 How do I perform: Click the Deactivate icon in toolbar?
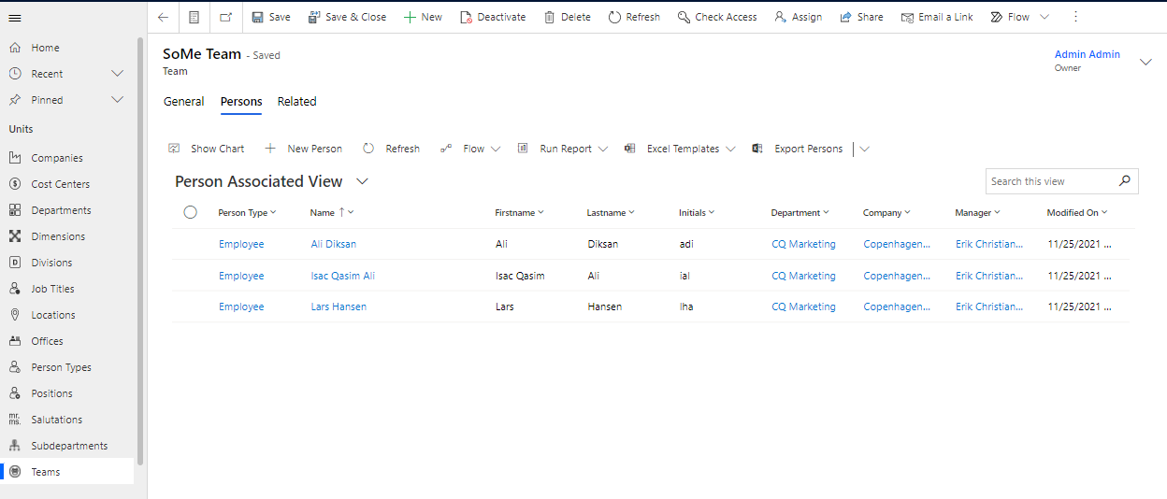tap(466, 17)
